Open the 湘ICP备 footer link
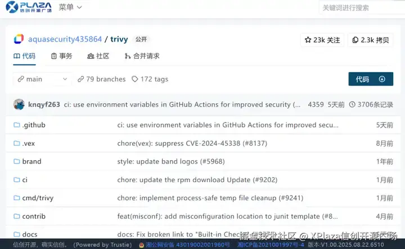 (271, 245)
